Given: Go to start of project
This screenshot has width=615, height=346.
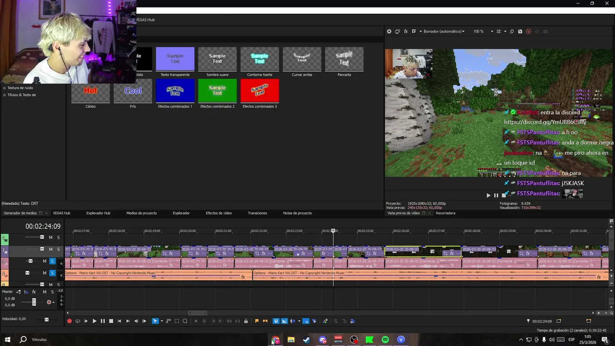Looking at the screenshot, I should [119, 321].
